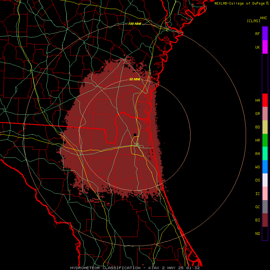The height and width of the screenshot is (270, 270).
Task: Click the 50 NMI range ring label
Action: pyautogui.click(x=135, y=79)
